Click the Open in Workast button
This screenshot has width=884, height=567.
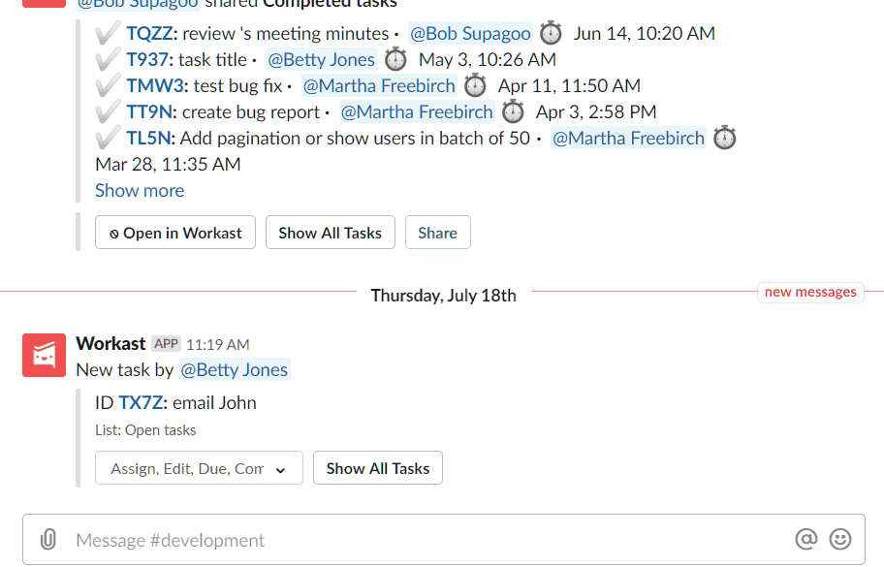point(174,232)
